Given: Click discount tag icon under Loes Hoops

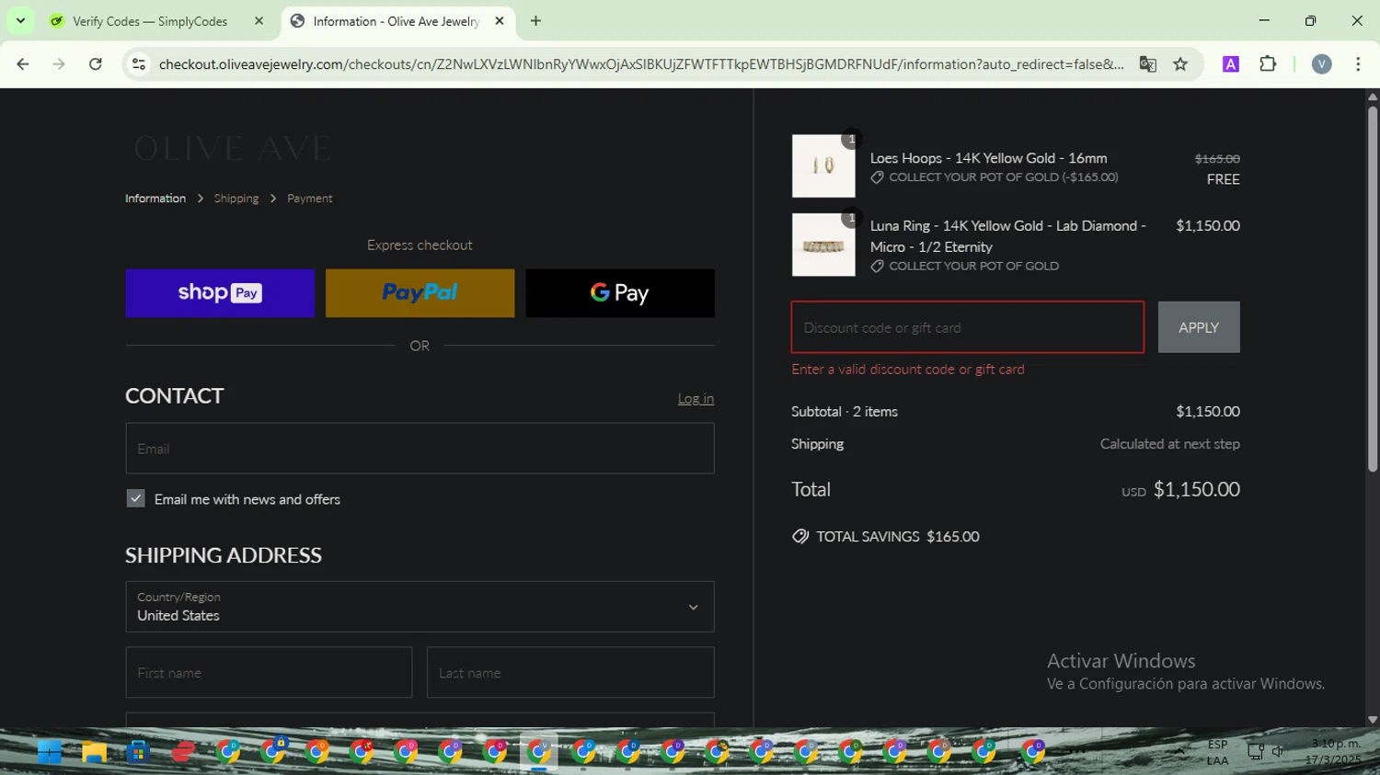Looking at the screenshot, I should (x=877, y=177).
